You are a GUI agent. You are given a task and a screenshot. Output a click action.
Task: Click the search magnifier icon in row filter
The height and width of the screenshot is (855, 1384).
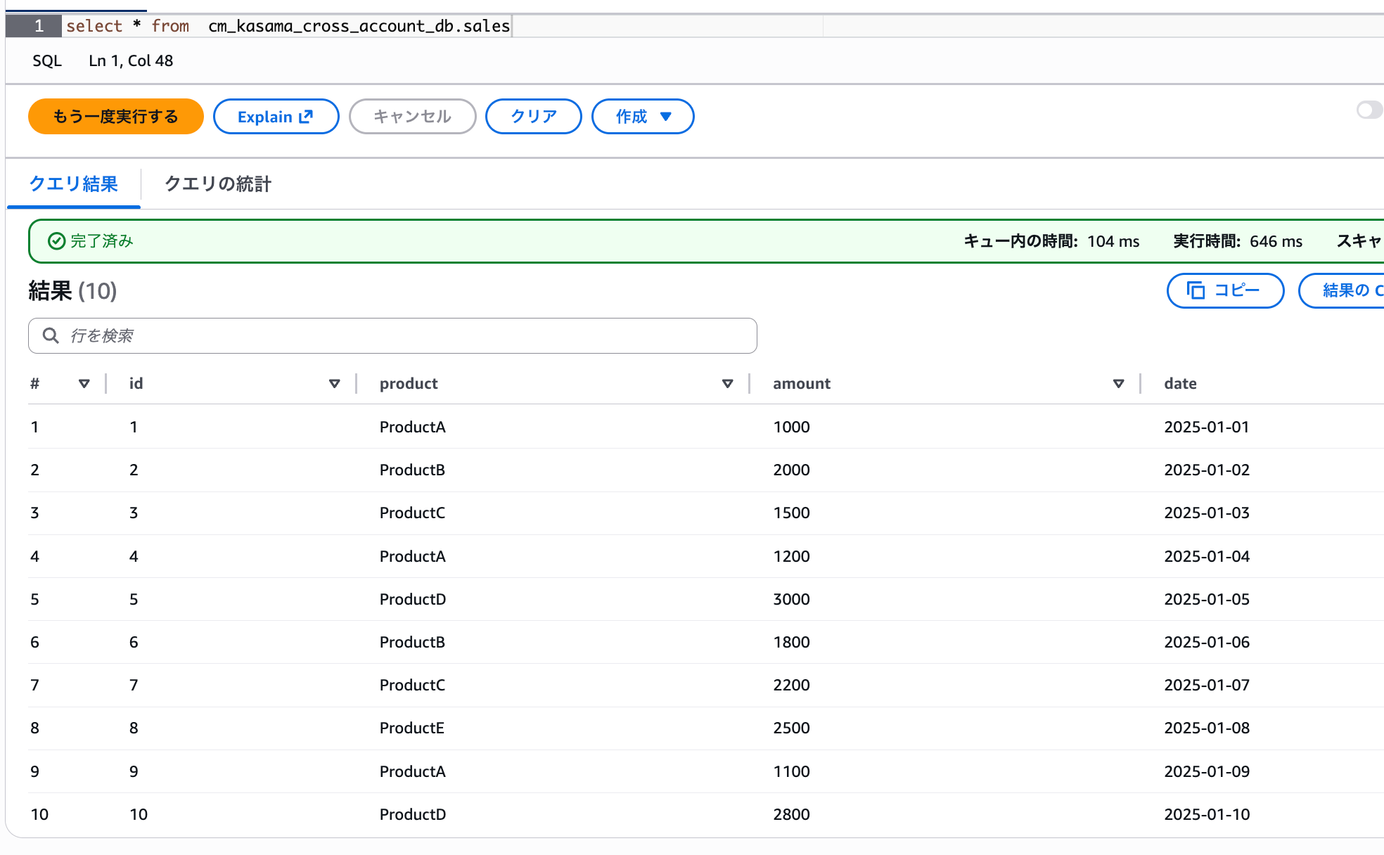click(51, 335)
